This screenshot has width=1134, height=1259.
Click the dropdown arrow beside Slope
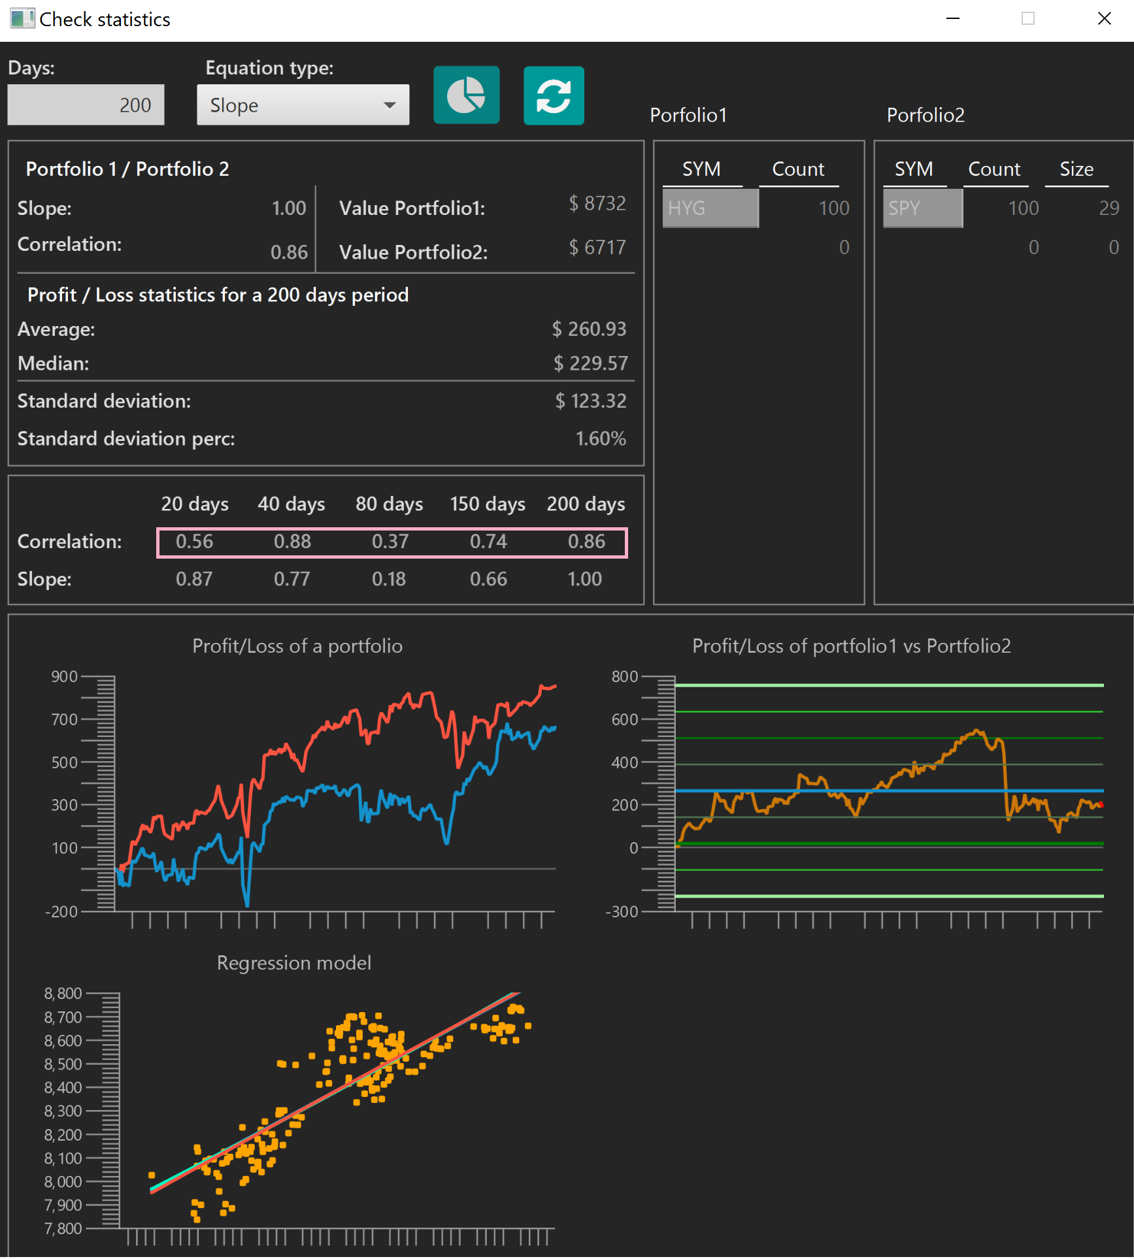tap(390, 105)
